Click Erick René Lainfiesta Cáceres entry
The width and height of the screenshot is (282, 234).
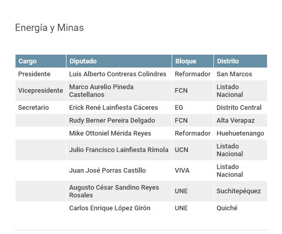(x=113, y=108)
